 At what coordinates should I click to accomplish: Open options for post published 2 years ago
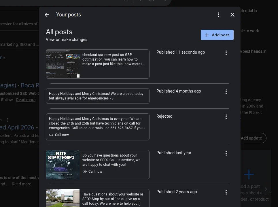click(226, 192)
